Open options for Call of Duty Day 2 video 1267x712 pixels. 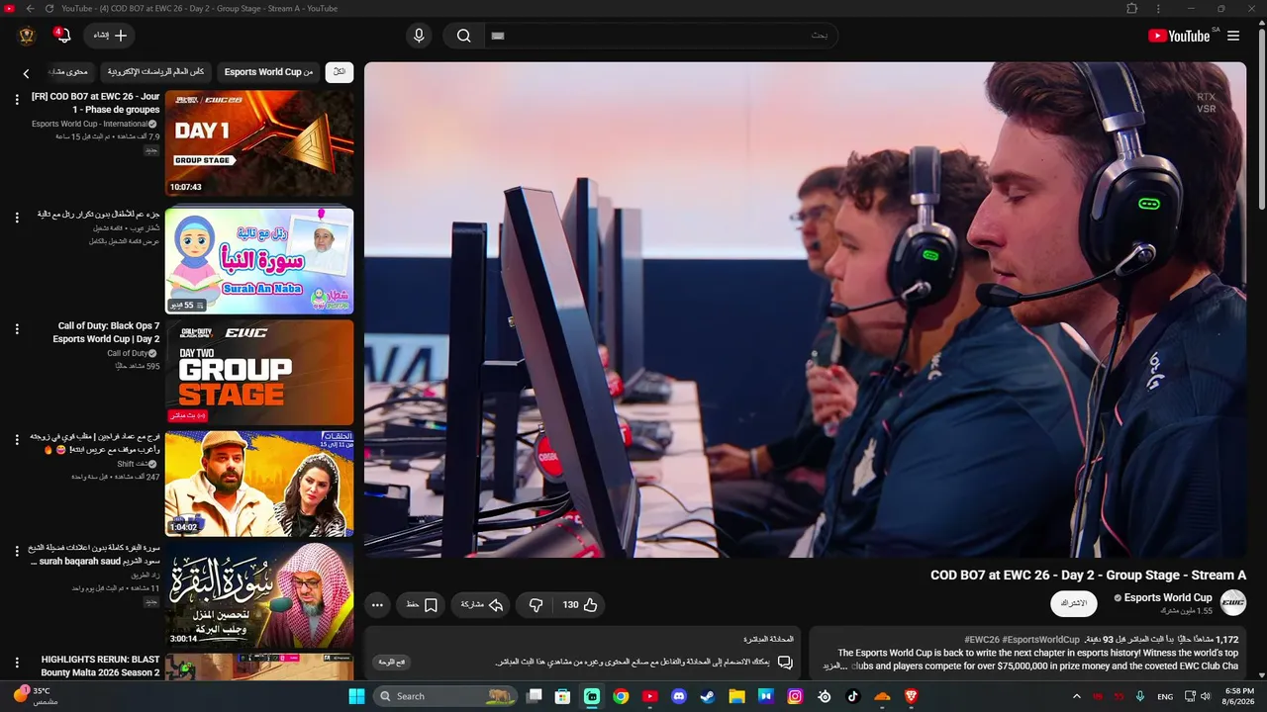[x=17, y=329]
